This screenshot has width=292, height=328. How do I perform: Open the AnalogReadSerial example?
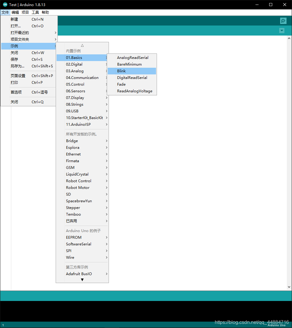[132, 57]
